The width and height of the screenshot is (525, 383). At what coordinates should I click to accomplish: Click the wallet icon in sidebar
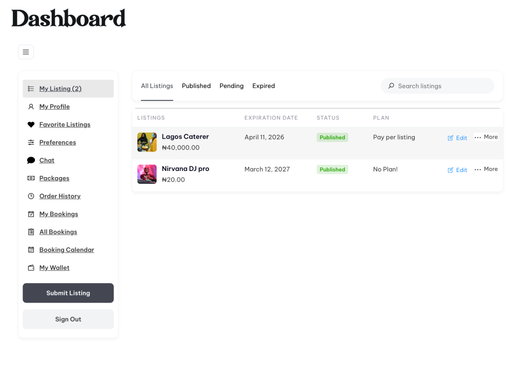pyautogui.click(x=31, y=268)
